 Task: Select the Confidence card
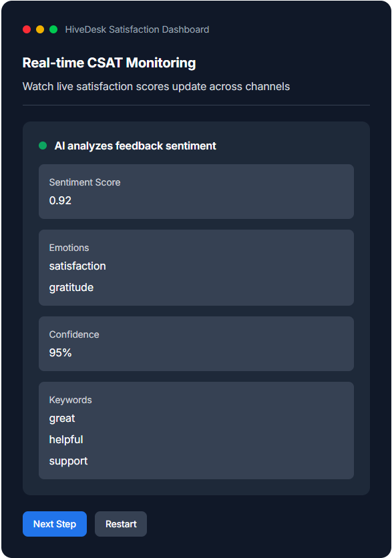(196, 344)
